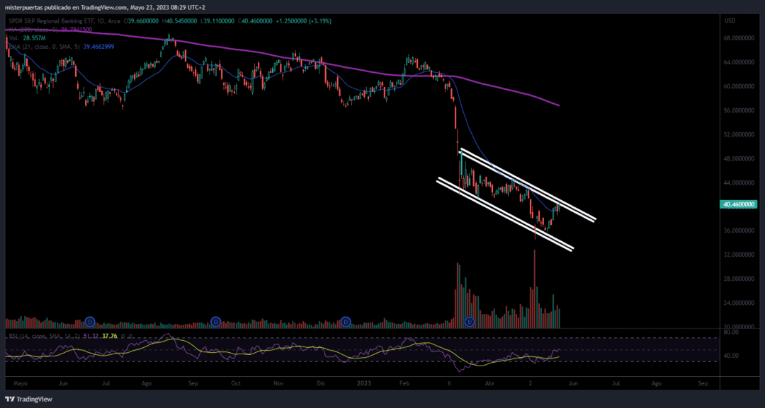This screenshot has height=408, width=765.
Task: Click the dividend D marker near July
Action: 90,321
